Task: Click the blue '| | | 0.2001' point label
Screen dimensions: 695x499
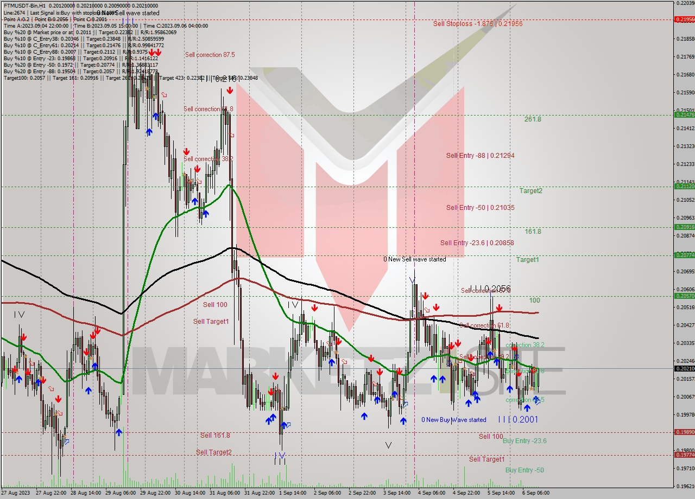Action: (x=518, y=419)
